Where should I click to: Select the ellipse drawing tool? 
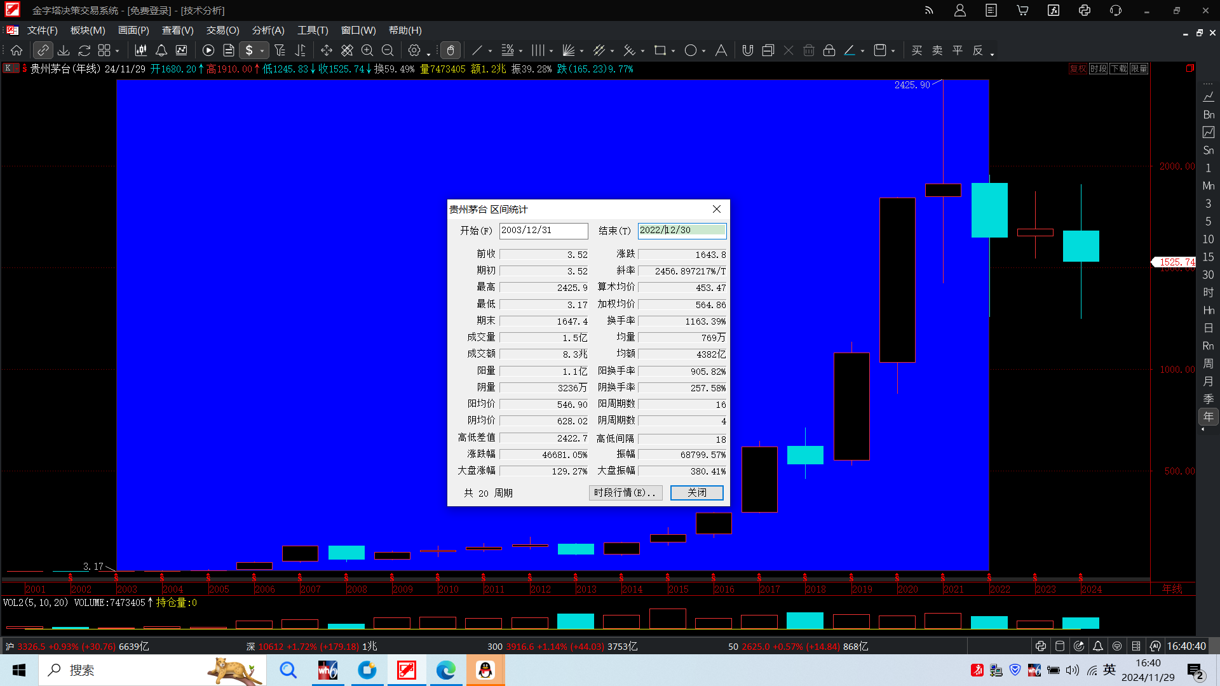point(691,50)
